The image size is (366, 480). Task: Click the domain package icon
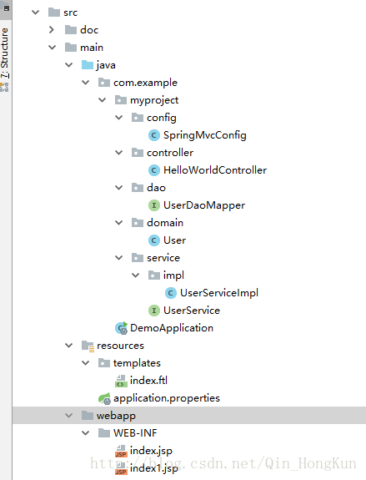click(x=138, y=223)
